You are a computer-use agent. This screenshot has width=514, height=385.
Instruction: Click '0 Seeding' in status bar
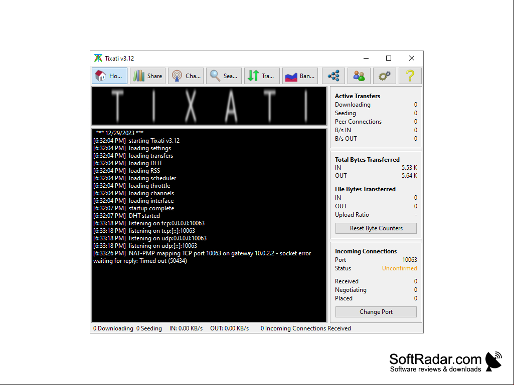pos(149,328)
